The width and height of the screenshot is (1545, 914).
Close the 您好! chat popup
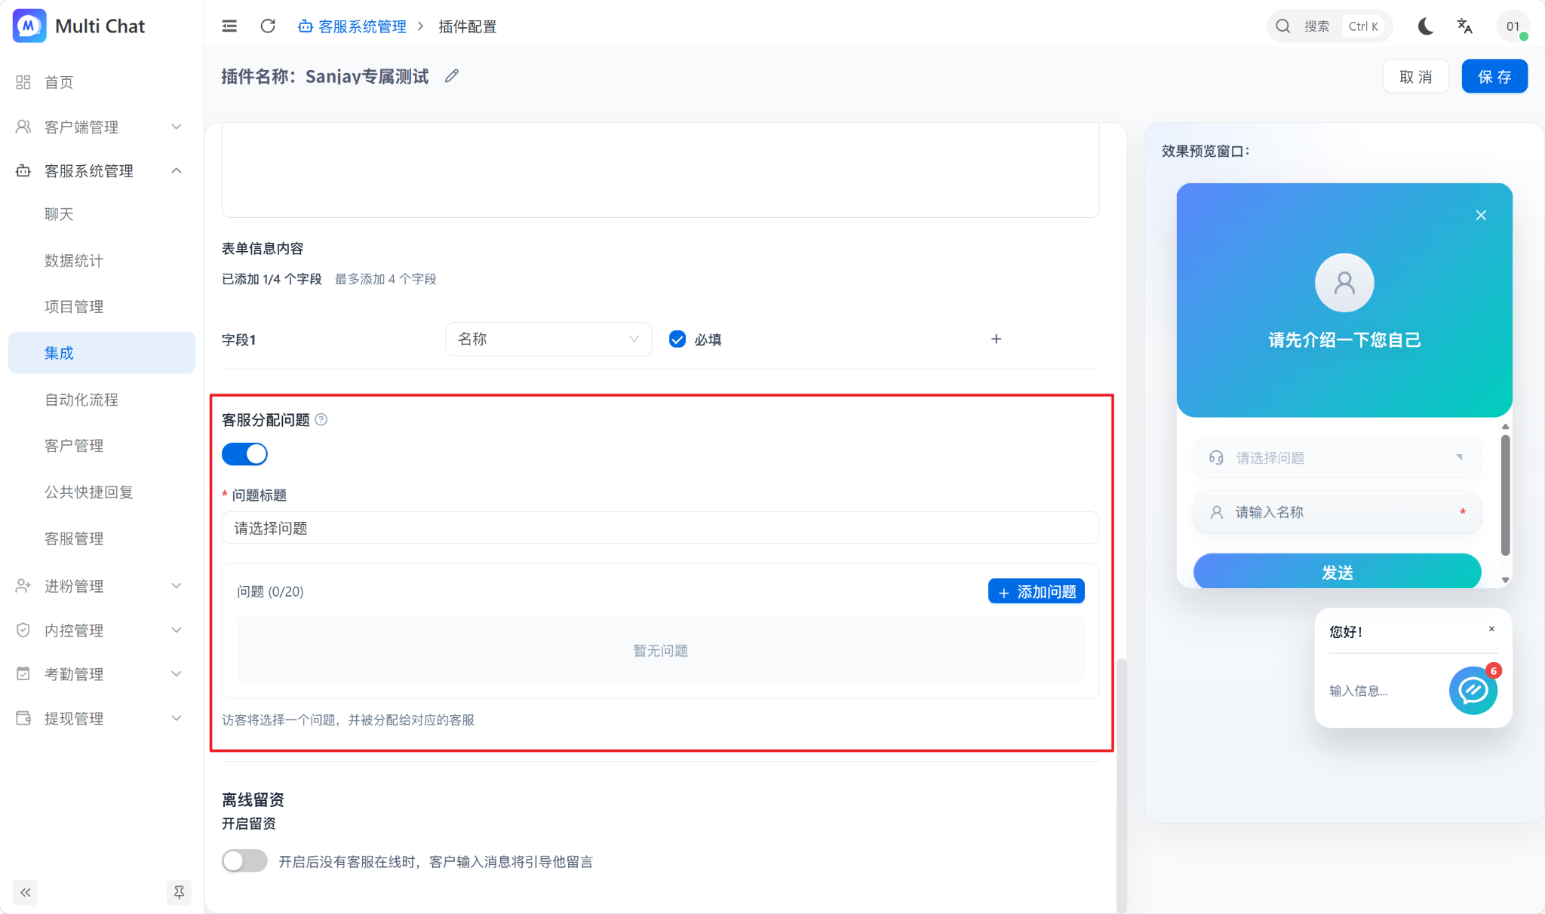coord(1491,629)
